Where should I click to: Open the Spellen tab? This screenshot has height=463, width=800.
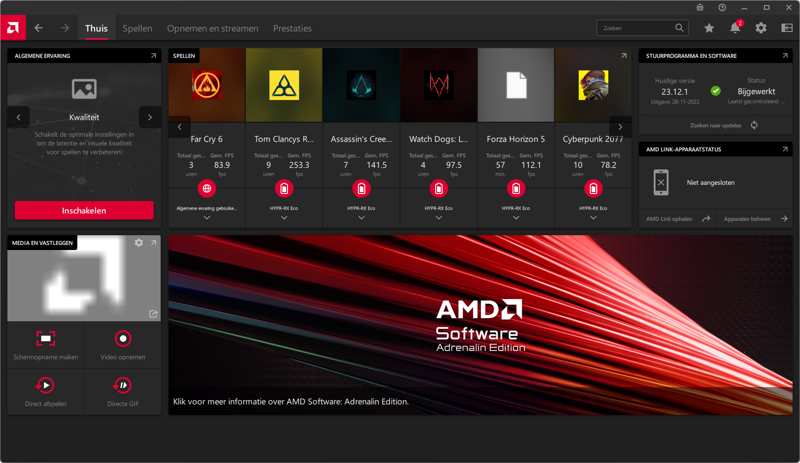point(137,28)
